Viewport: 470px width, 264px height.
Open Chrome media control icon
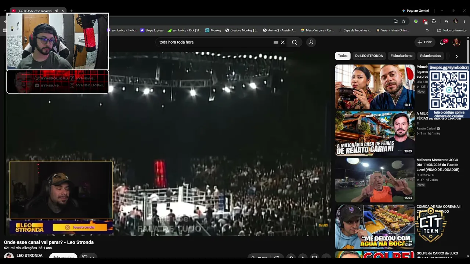446,21
